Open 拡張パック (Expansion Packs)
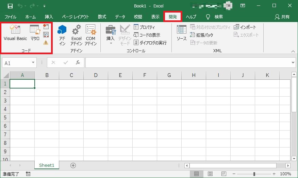The image size is (298, 178). click(x=201, y=35)
